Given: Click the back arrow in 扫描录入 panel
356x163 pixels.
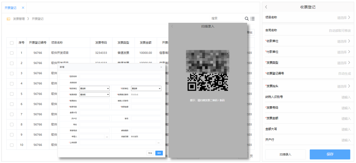Looking at the screenshot, I should tap(172, 26).
